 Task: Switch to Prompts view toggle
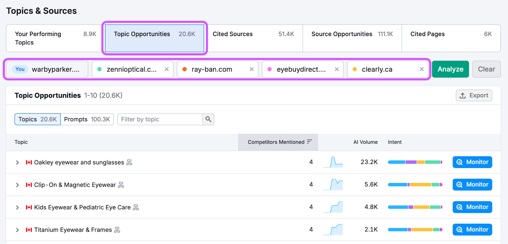87,119
